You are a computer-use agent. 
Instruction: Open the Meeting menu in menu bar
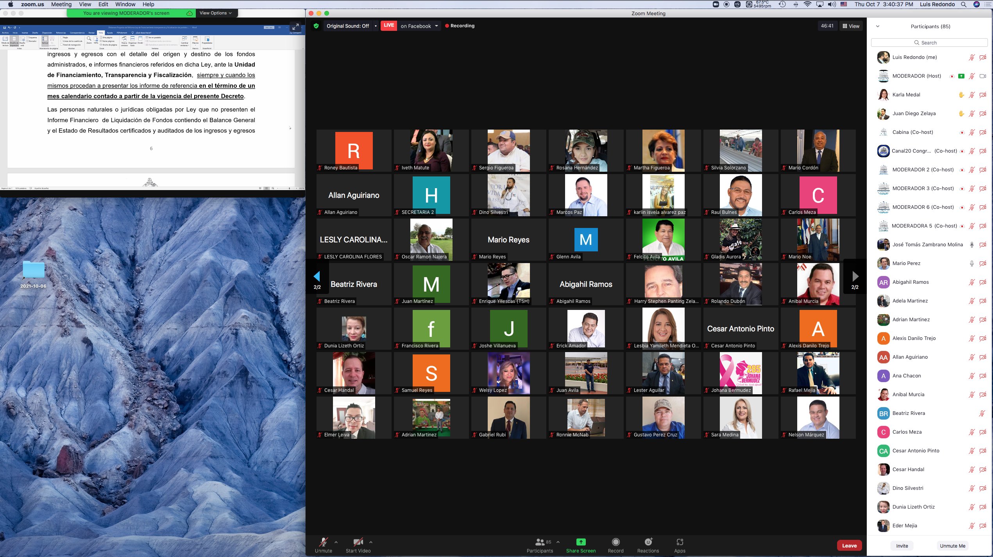point(61,4)
